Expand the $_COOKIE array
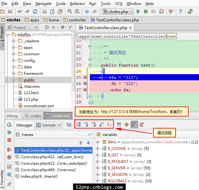The width and height of the screenshot is (199, 190). (97, 148)
